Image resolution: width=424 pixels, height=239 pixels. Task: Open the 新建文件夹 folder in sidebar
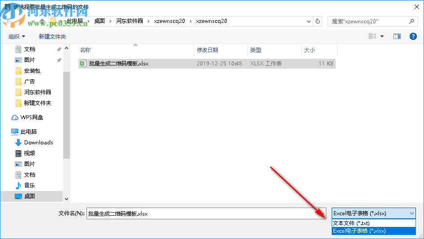pos(34,103)
